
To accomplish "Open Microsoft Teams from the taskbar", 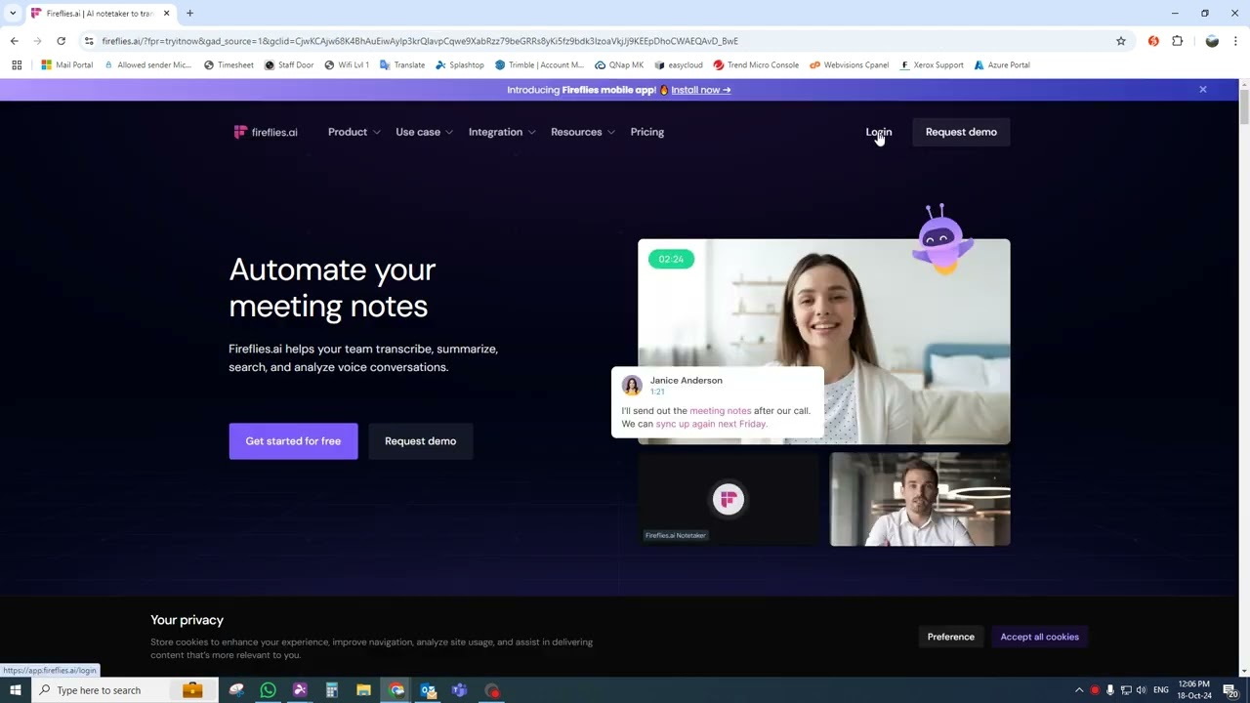I will [x=460, y=690].
